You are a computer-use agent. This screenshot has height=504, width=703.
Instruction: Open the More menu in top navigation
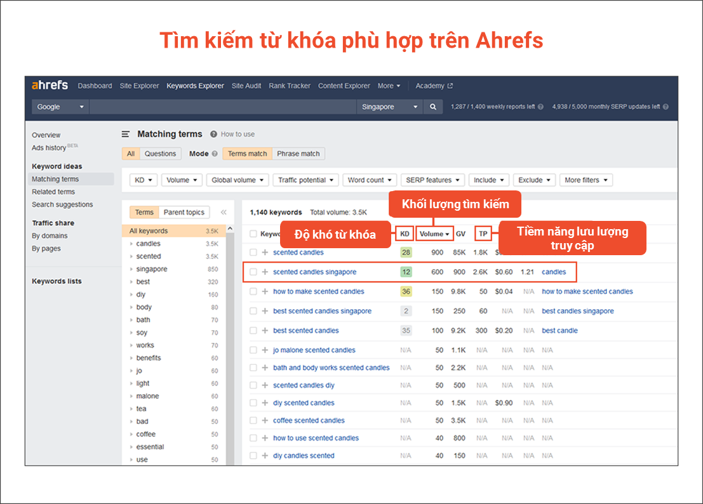[389, 86]
